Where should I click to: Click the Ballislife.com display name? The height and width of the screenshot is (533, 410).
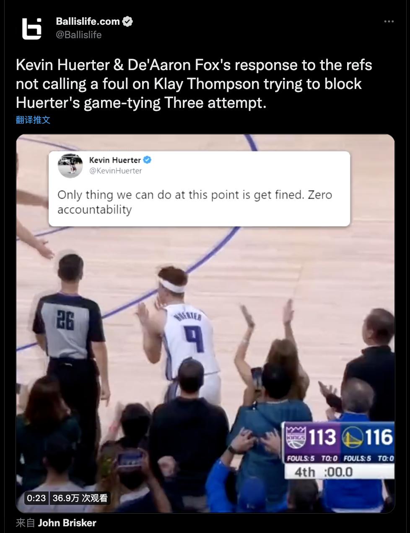[x=88, y=21]
